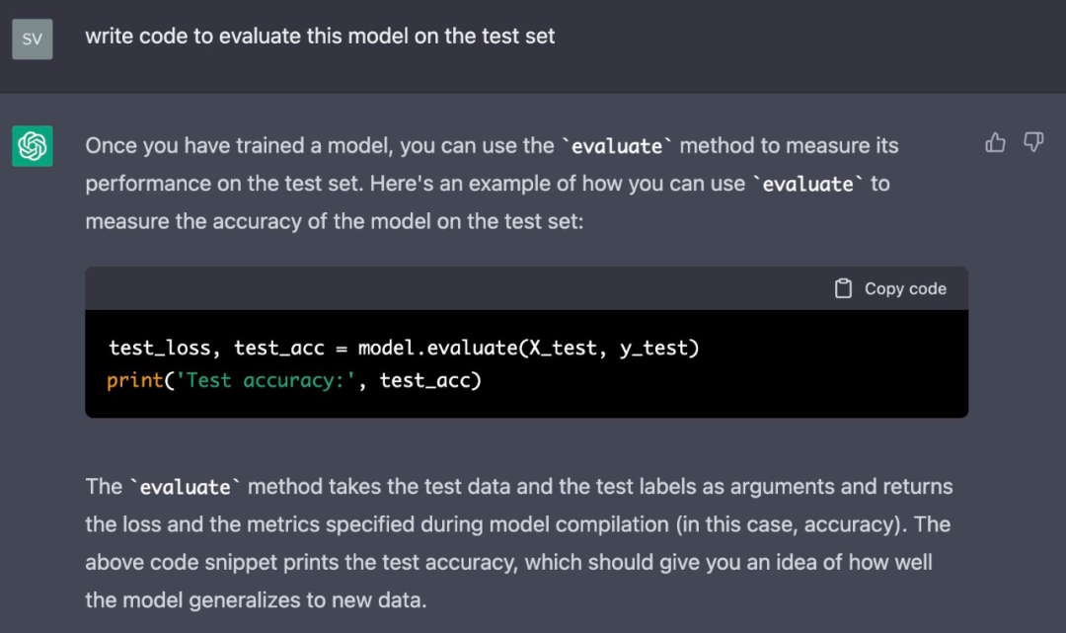Click the clipboard icon in code header
1066x633 pixels.
click(843, 288)
